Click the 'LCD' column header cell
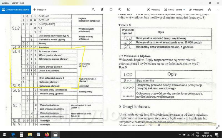222x138 pixels. point(128,75)
